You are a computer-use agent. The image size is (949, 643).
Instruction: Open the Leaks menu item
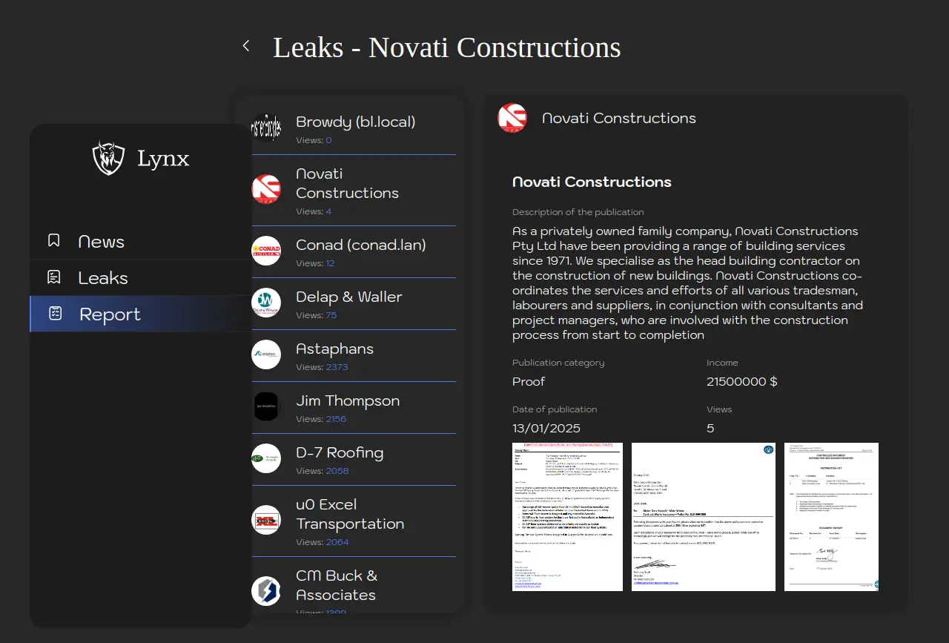(x=103, y=278)
